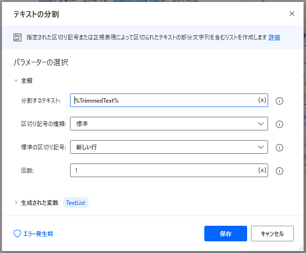
Task: Show info for 分割するテキスト
Action: pos(279,101)
